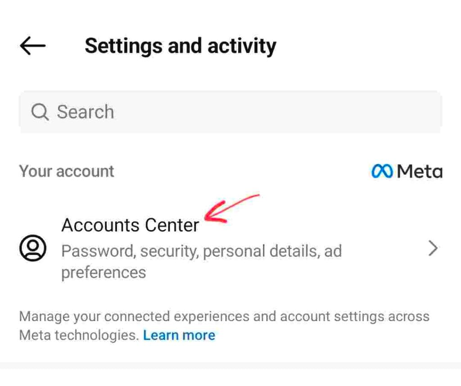This screenshot has width=461, height=386.
Task: Go back using the left arrow
Action: [32, 45]
